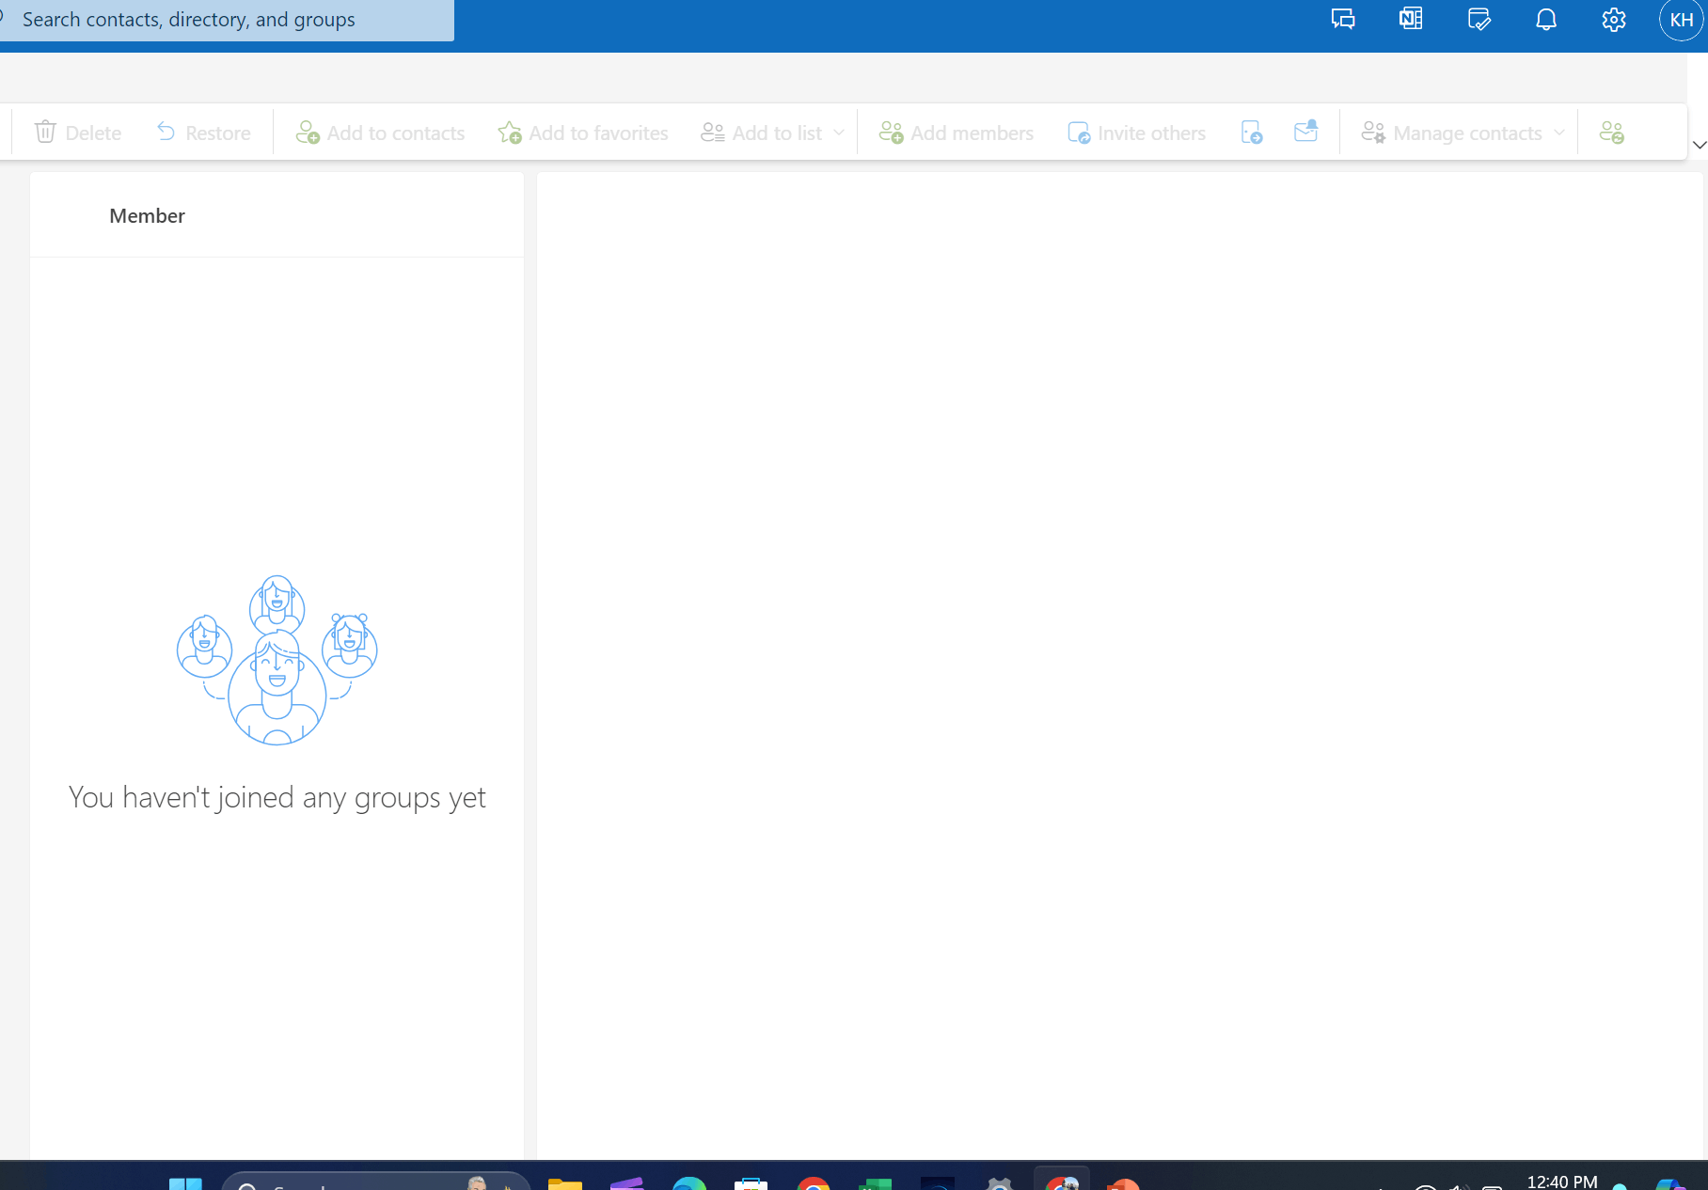Click the green people sync icon
Viewport: 1708px width, 1190px height.
(x=1612, y=133)
